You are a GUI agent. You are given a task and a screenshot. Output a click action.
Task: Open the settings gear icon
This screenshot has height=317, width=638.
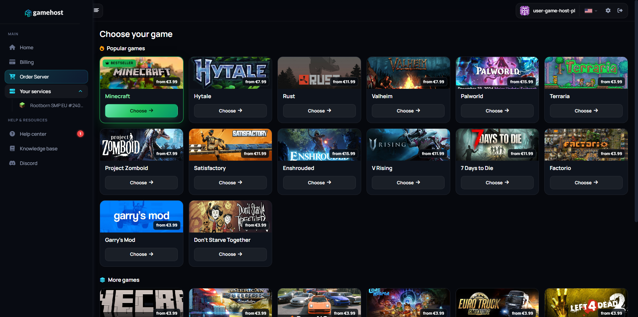pos(608,11)
